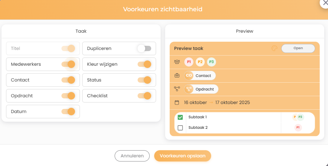Viewport: 328px width, 166px height.
Task: Open the status dropdown labeled Open
Action: pos(298,48)
